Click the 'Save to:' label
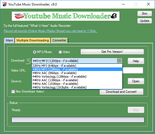The image size is (155, 134). 17,81
